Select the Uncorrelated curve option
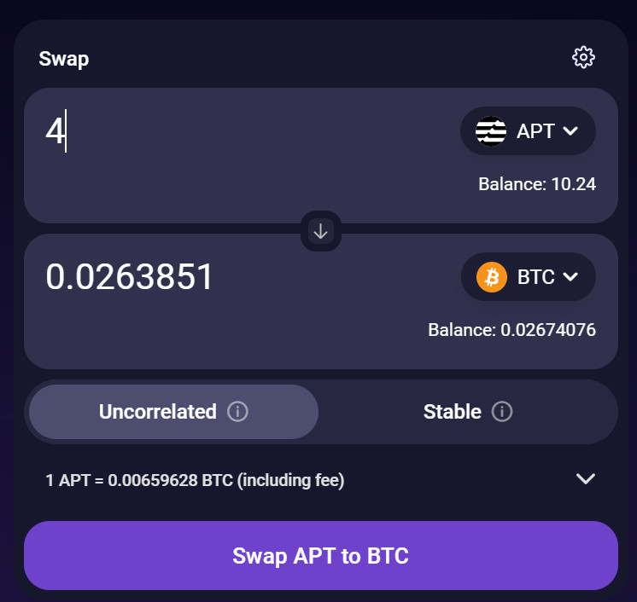Screen dimensions: 637x602 [158, 412]
